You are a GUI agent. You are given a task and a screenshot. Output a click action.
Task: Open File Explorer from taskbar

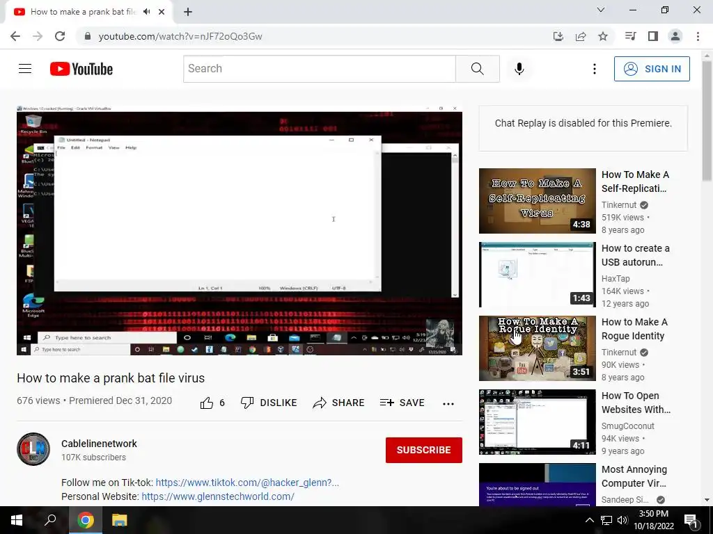click(119, 520)
